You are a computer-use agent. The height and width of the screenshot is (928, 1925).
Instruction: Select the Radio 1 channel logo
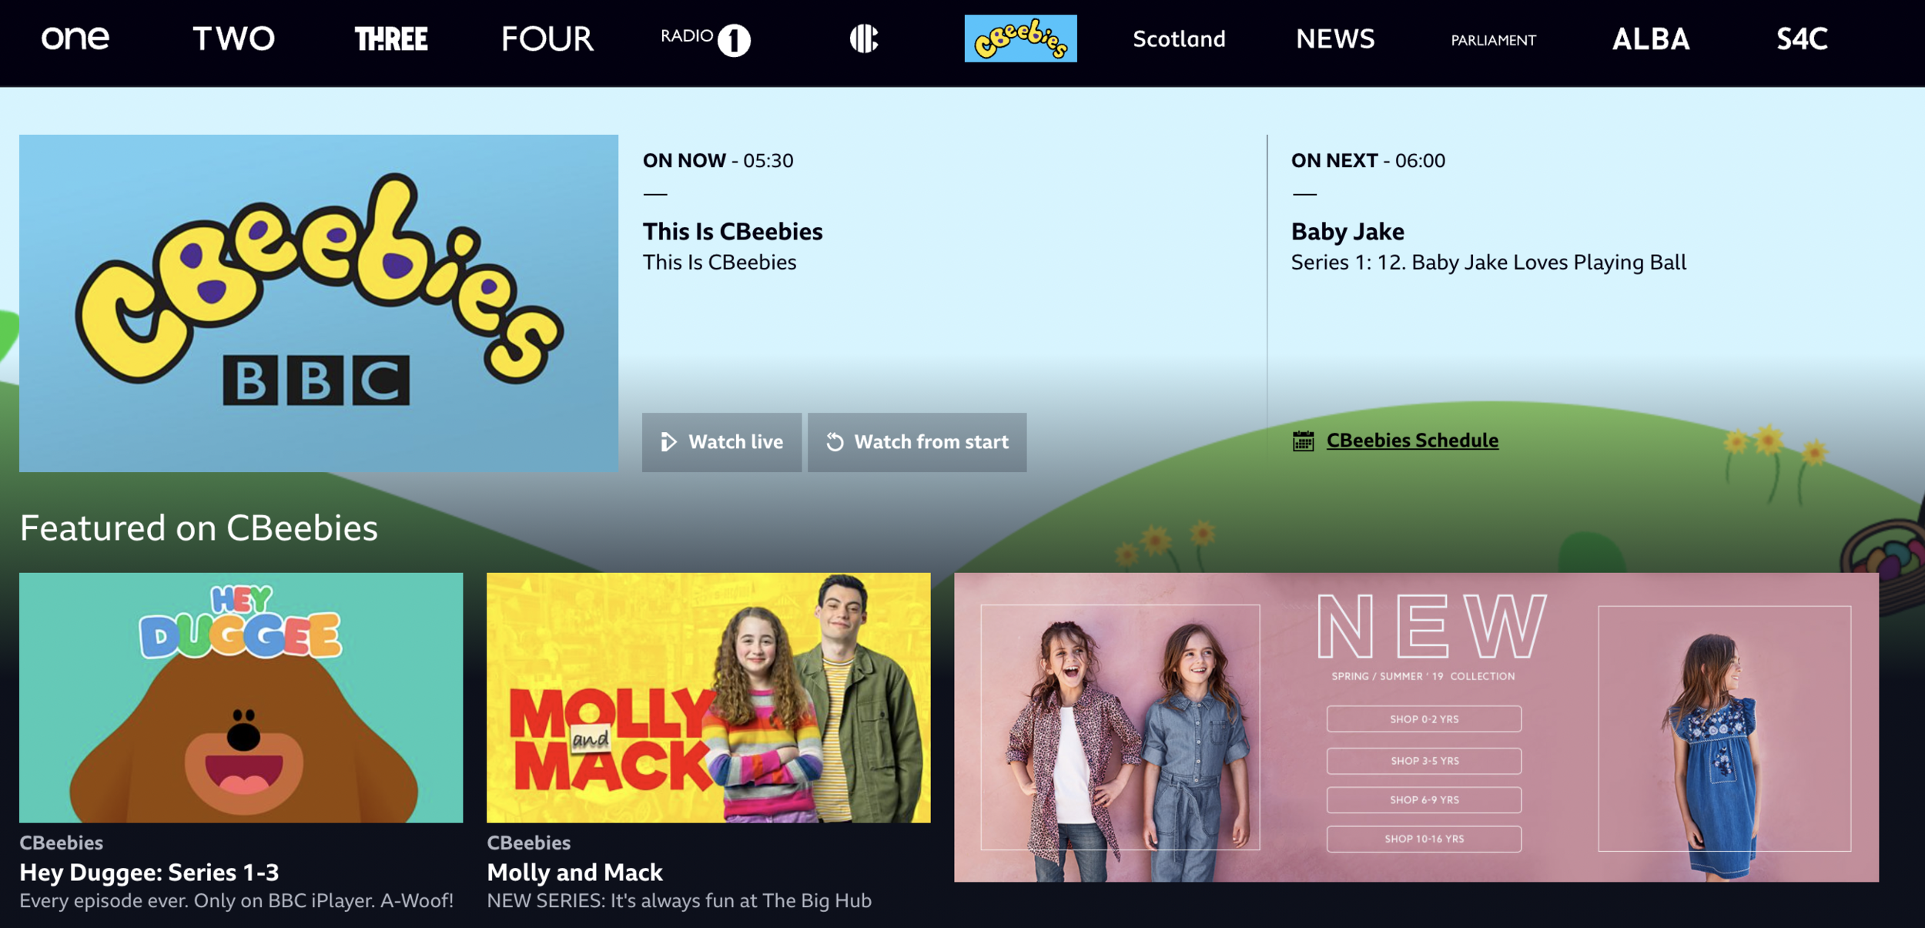pyautogui.click(x=705, y=39)
